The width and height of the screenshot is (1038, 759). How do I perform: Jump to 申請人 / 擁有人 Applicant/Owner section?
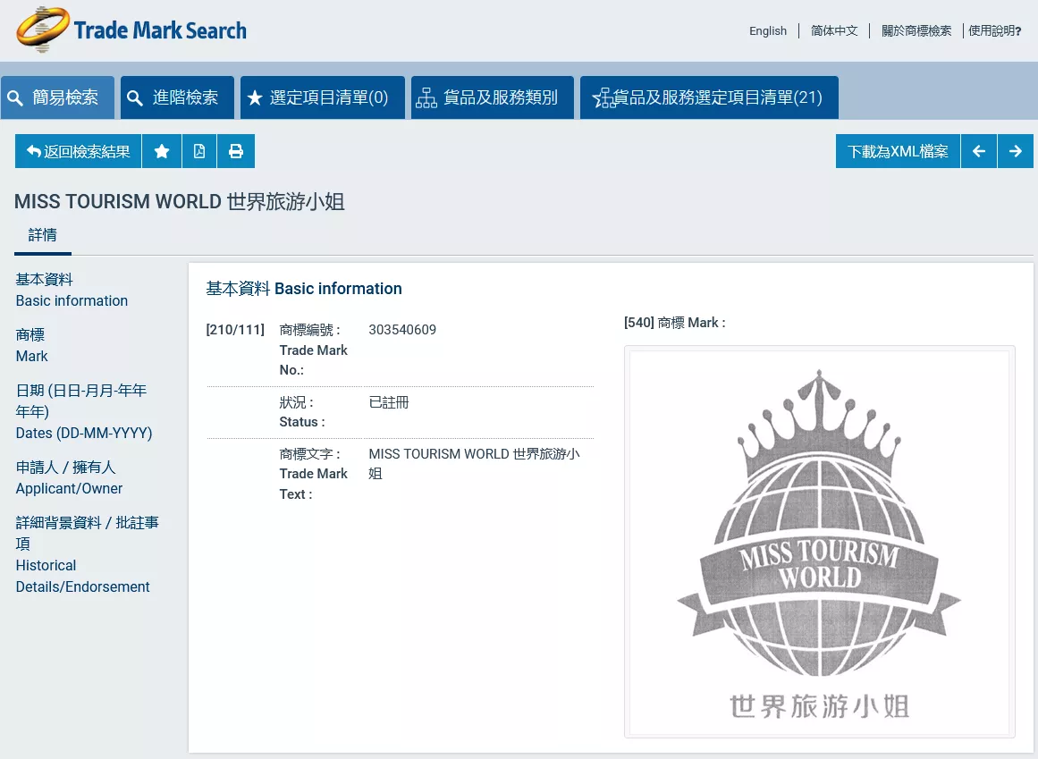tap(69, 477)
